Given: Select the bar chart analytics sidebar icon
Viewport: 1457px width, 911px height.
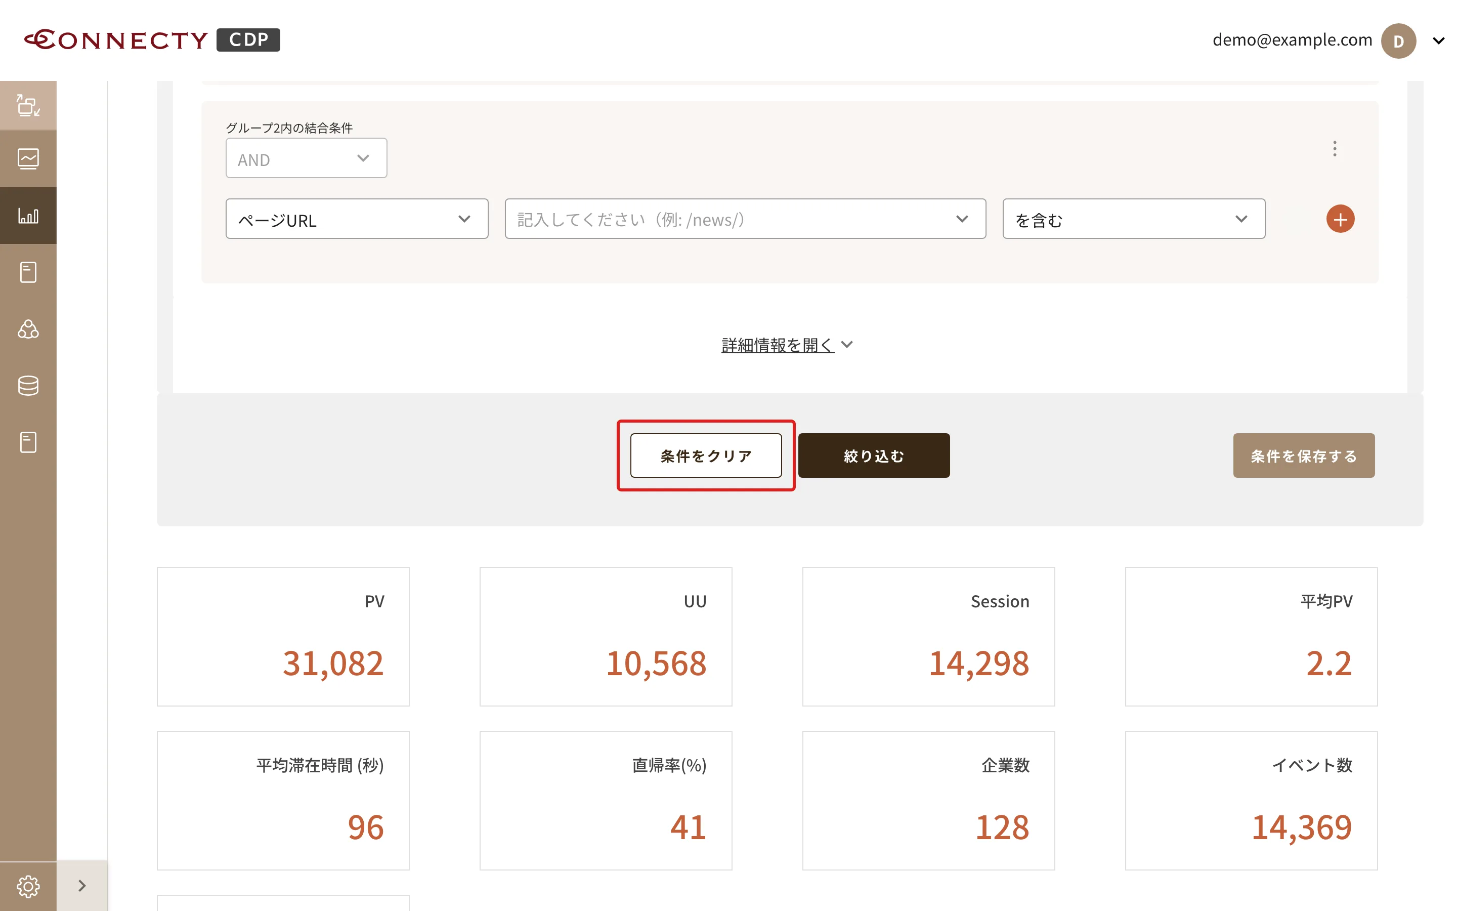Looking at the screenshot, I should [x=28, y=215].
